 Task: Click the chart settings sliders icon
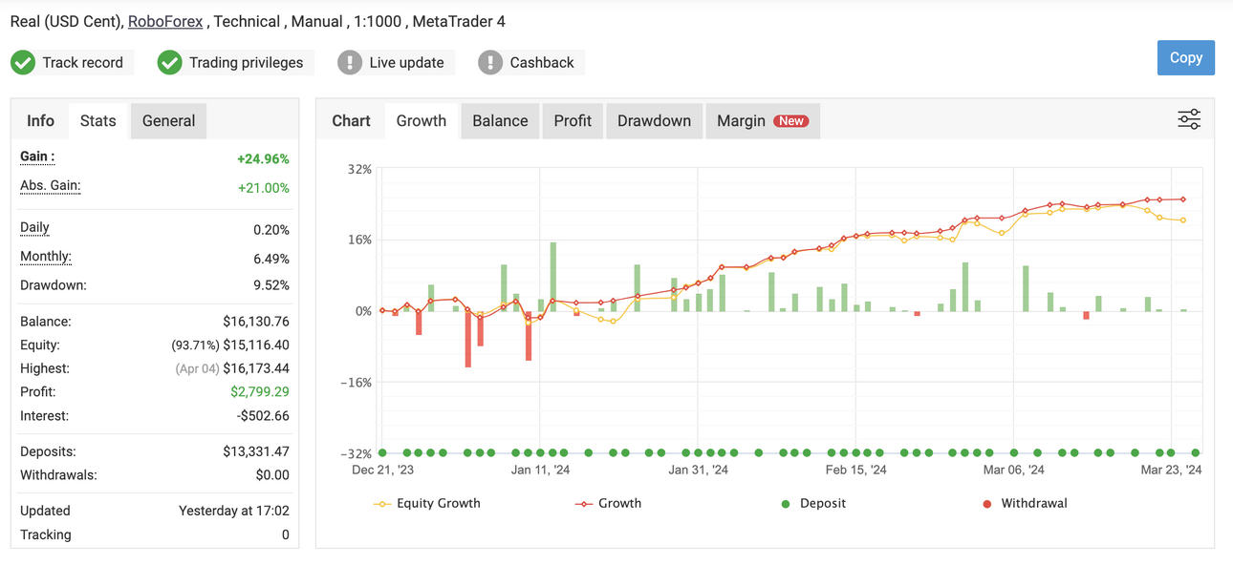pyautogui.click(x=1189, y=119)
